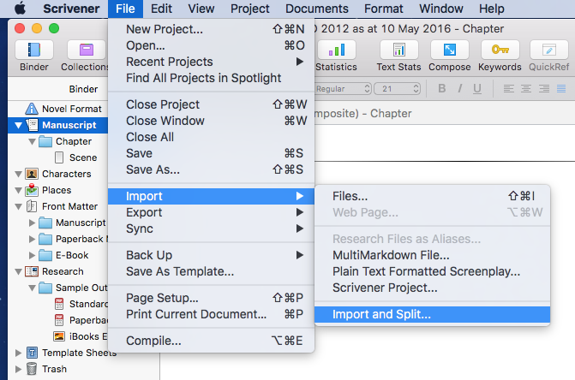
Task: Click the QuickRef toolbar icon
Action: pos(549,50)
